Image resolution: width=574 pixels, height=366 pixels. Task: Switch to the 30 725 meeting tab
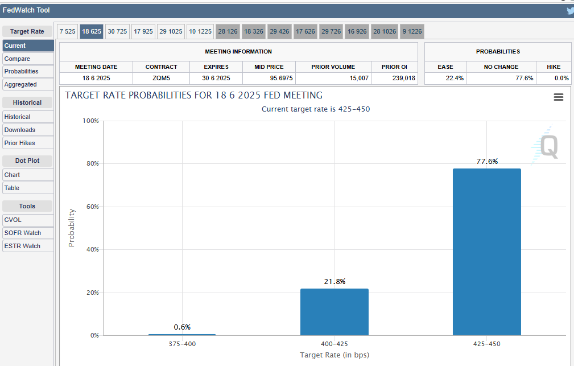tap(117, 31)
